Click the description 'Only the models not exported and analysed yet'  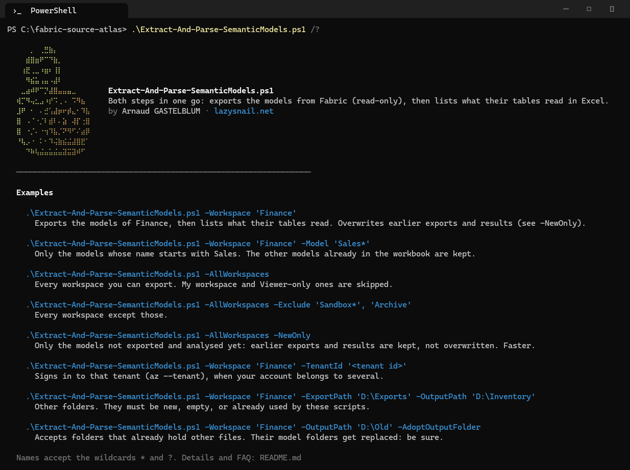point(285,346)
